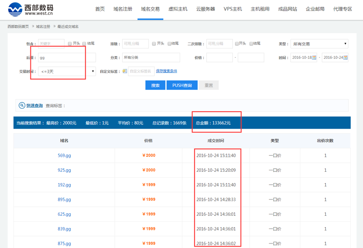
Task: Click the 成交时间 column header
Action: [x=216, y=141]
